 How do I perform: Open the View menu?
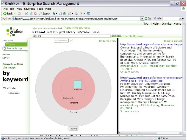(19, 9)
